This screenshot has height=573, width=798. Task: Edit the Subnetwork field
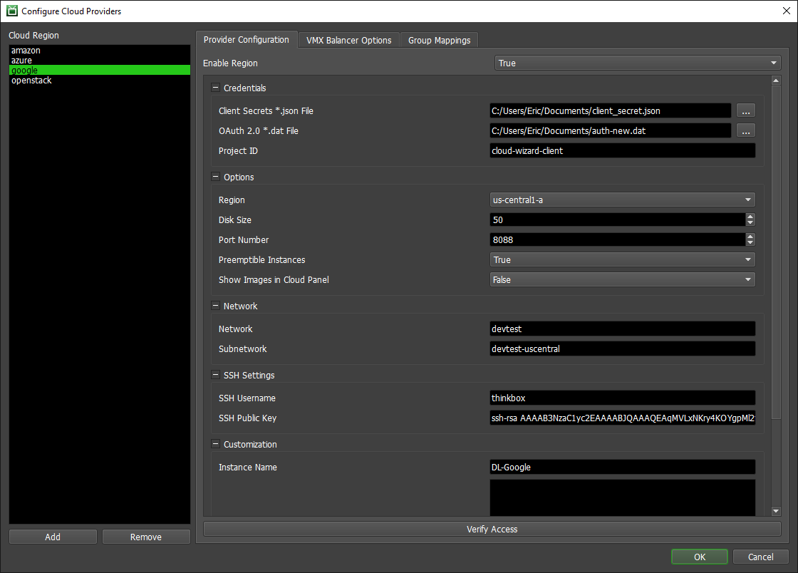pyautogui.click(x=623, y=349)
